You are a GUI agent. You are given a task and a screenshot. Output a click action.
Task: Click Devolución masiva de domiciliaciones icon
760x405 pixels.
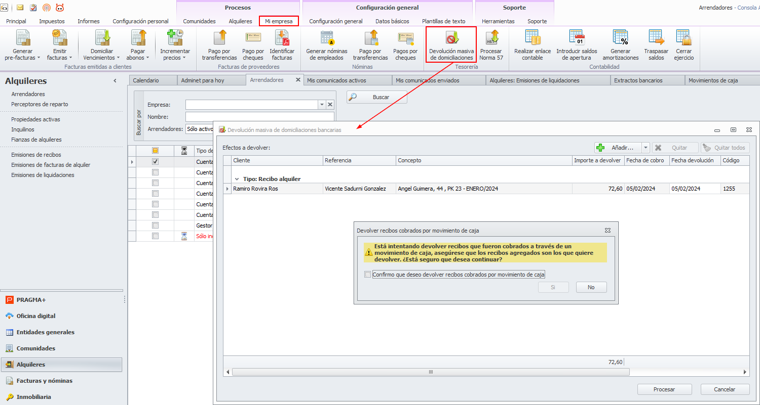451,38
